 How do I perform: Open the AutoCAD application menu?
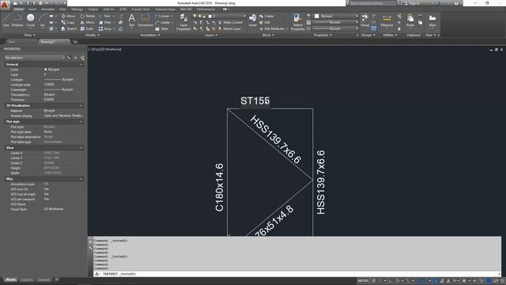[5, 6]
